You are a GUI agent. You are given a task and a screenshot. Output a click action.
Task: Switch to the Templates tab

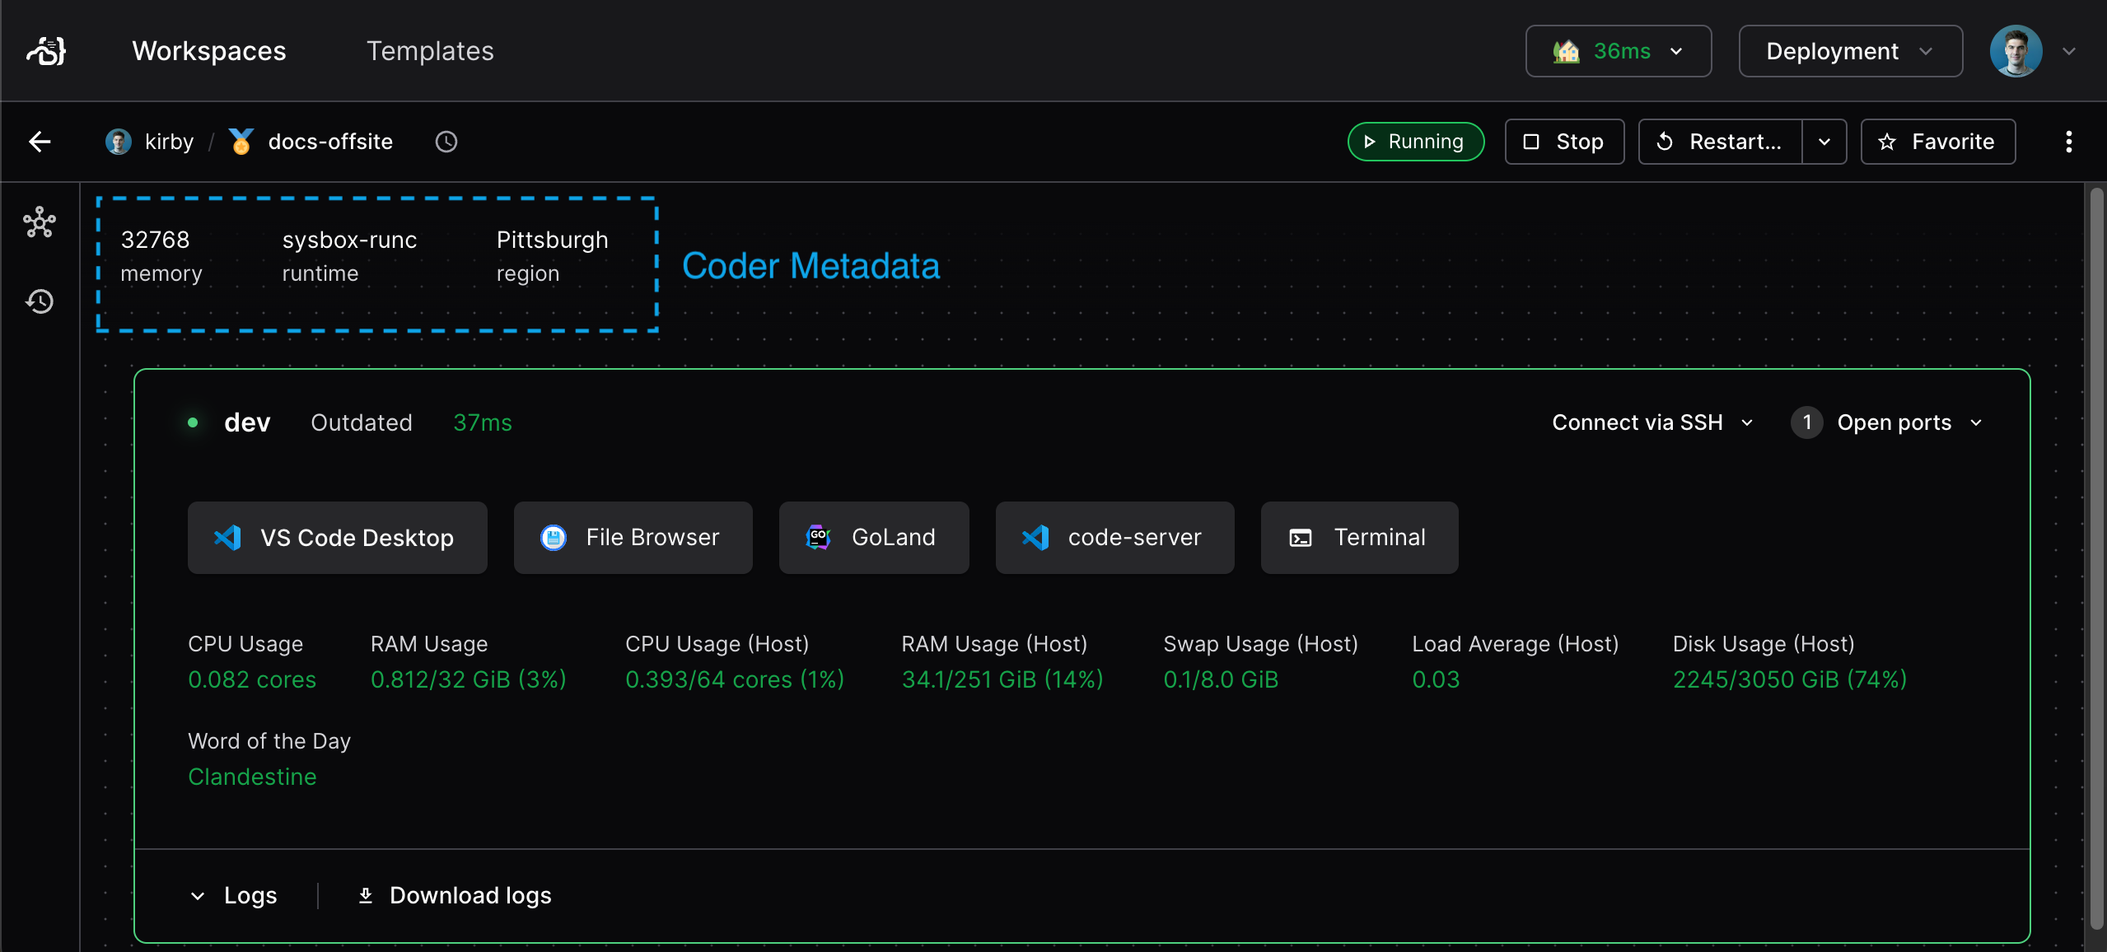click(x=430, y=51)
